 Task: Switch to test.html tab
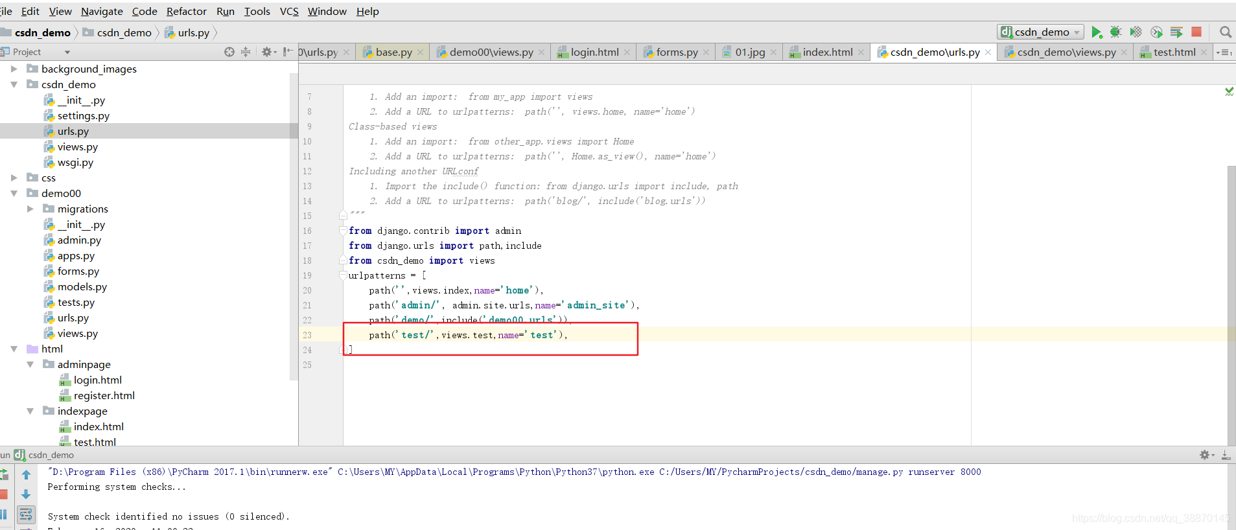1174,52
